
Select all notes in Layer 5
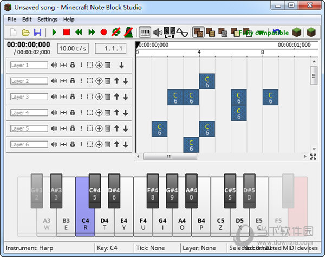tap(90, 128)
